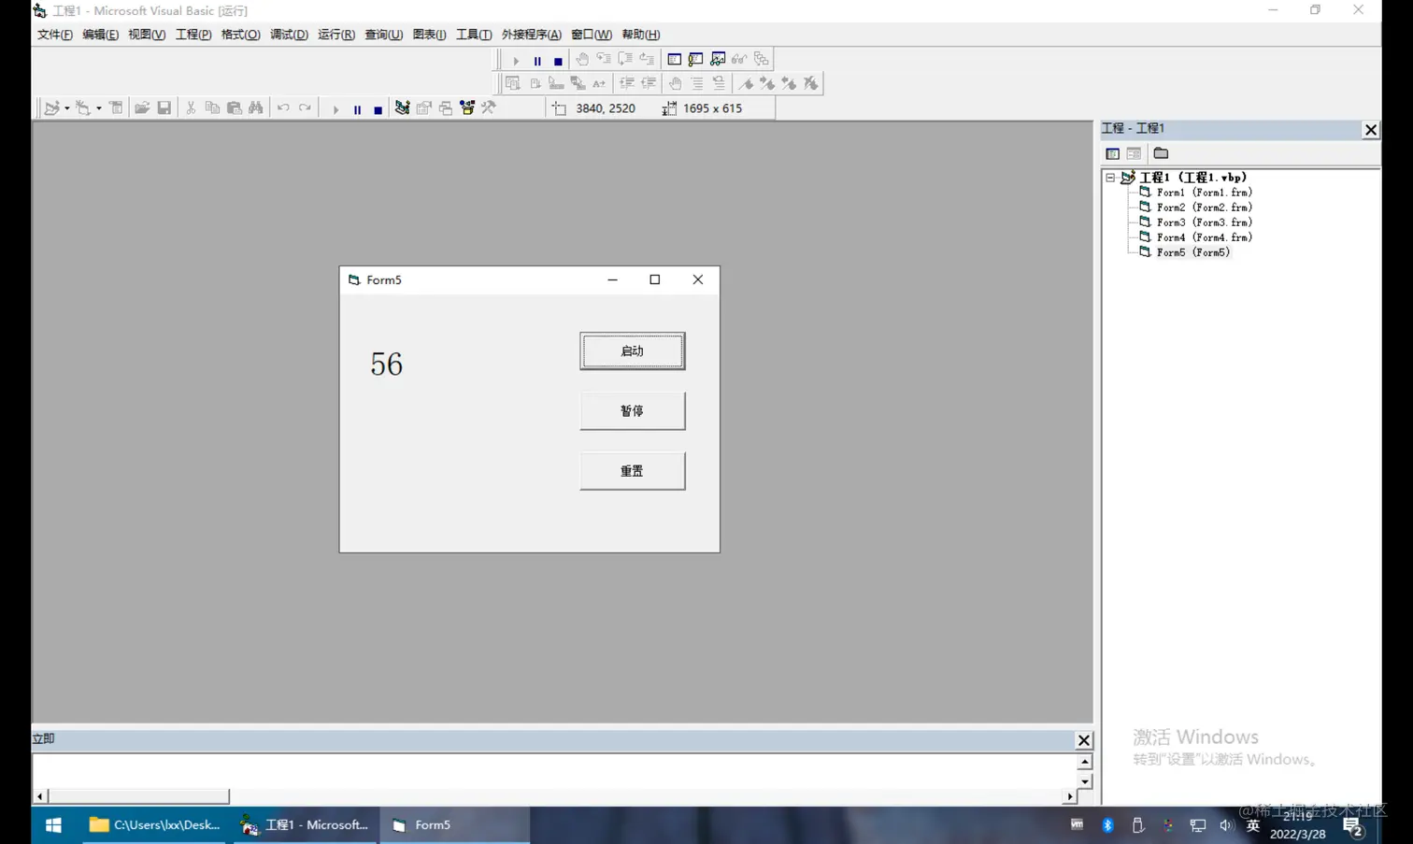Screen dimensions: 1413x844
Task: Click the Add Form icon
Action: 83,108
